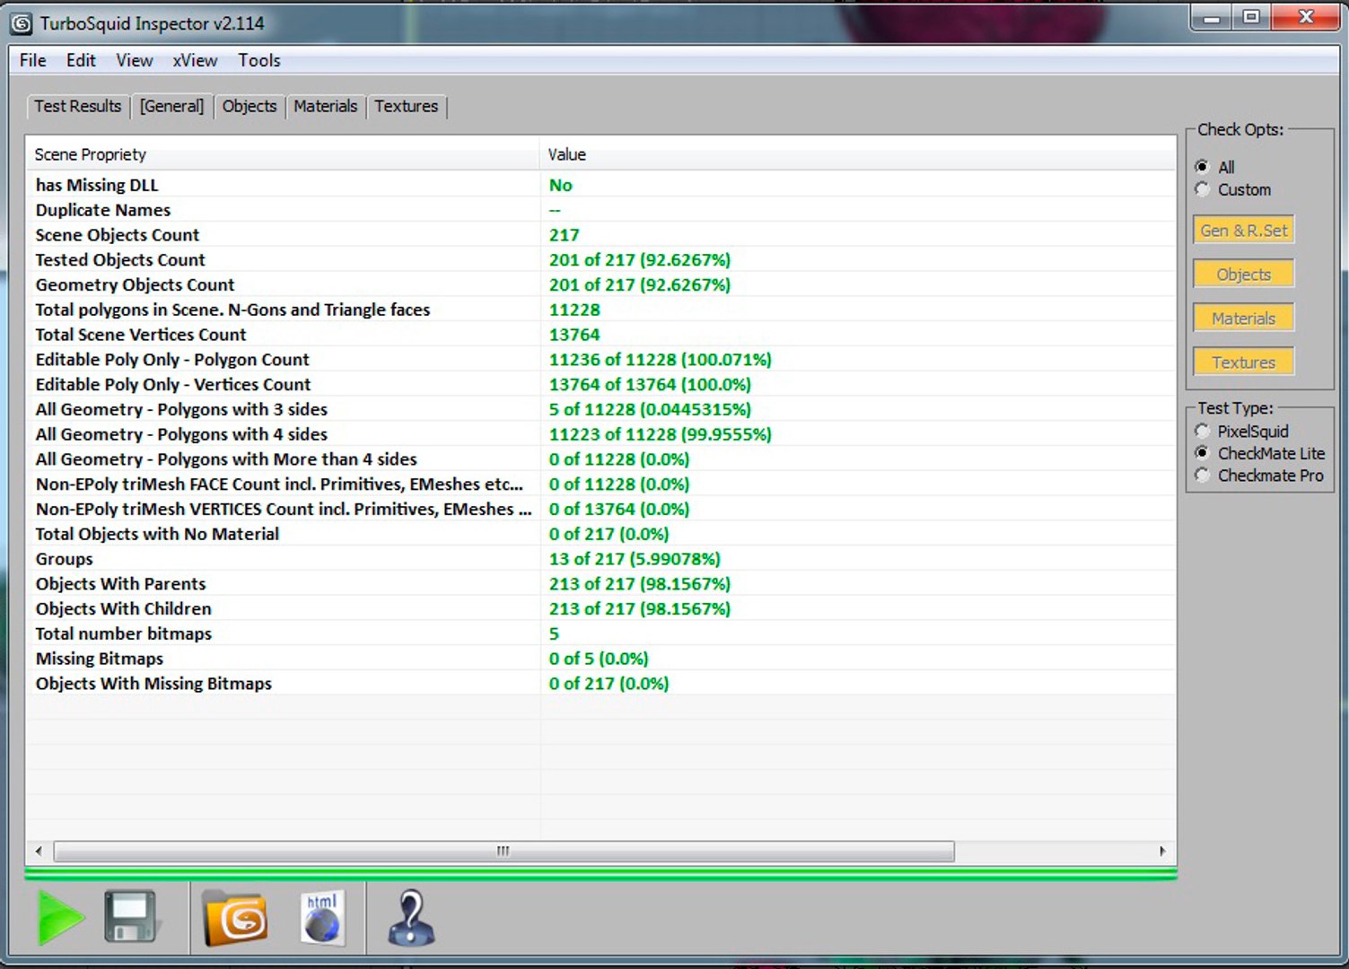
Task: Select 'Polygons with More than 4 sides' row
Action: click(601, 459)
